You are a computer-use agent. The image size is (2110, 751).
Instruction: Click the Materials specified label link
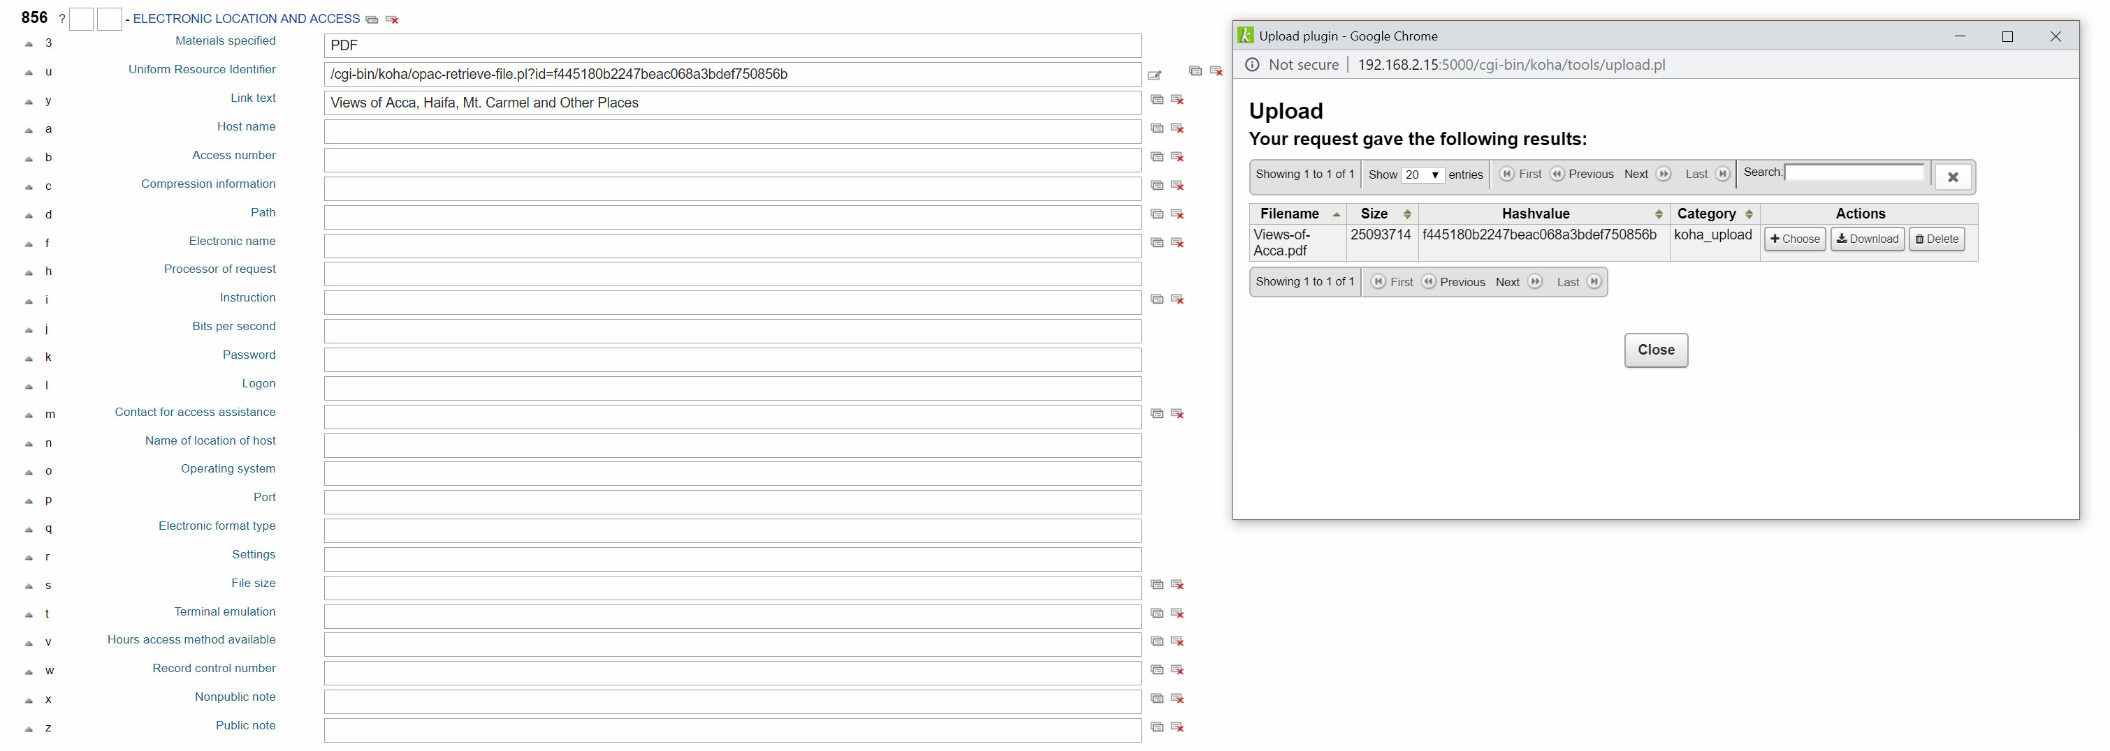(225, 41)
